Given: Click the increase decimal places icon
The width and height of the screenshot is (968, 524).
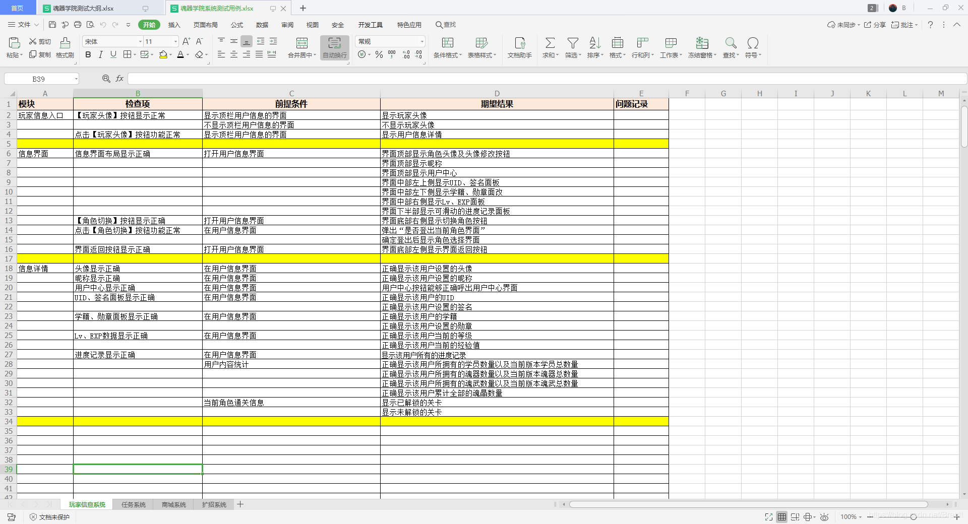Looking at the screenshot, I should [x=406, y=54].
